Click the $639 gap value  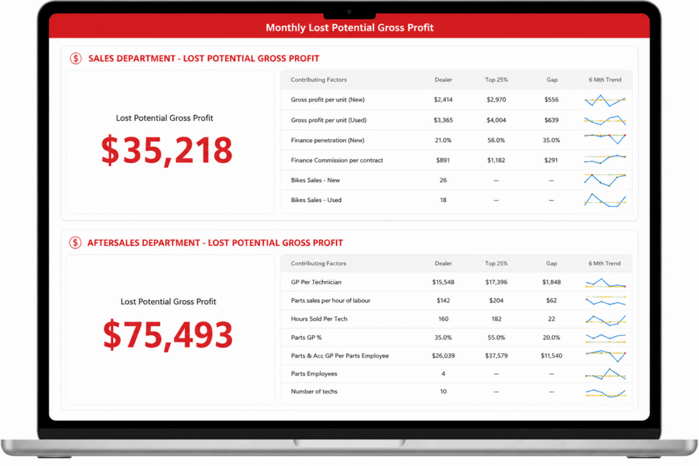point(552,120)
